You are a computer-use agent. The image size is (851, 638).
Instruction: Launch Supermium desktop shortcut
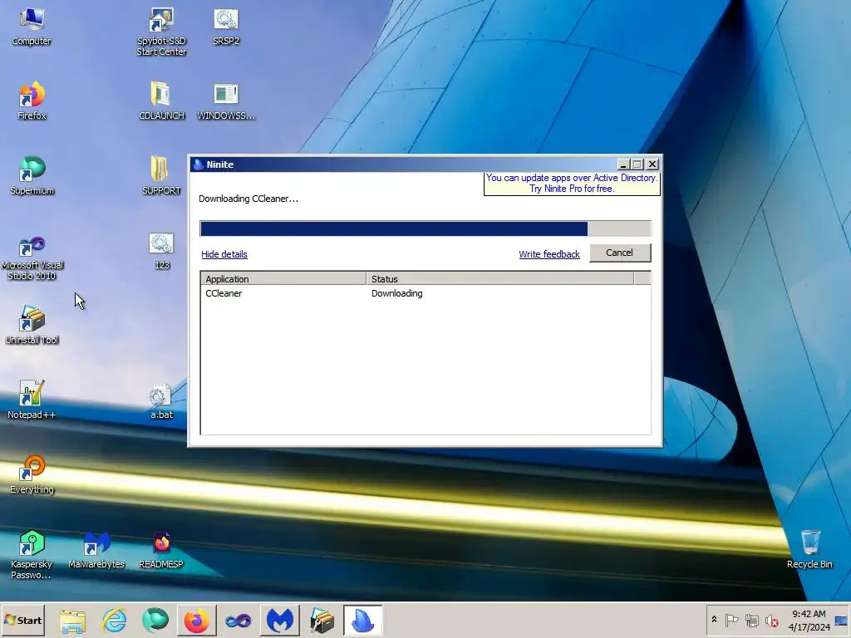(x=32, y=176)
